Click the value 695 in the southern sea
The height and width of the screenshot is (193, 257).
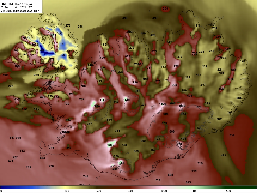pos(170,175)
